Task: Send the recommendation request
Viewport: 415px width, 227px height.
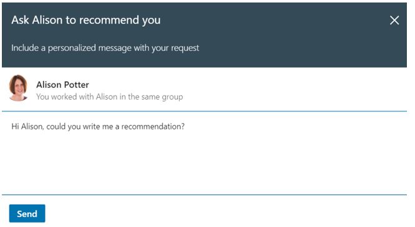Action: 27,213
